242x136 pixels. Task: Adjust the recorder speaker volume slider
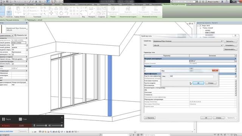(57, 125)
